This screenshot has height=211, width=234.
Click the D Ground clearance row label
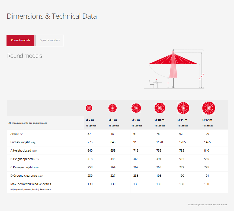click(x=27, y=176)
